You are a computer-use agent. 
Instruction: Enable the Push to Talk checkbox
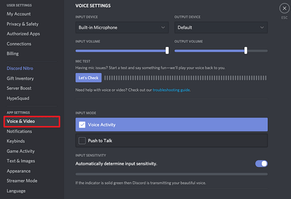point(82,141)
